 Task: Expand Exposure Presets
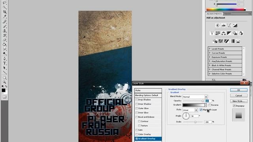pyautogui.click(x=210, y=57)
